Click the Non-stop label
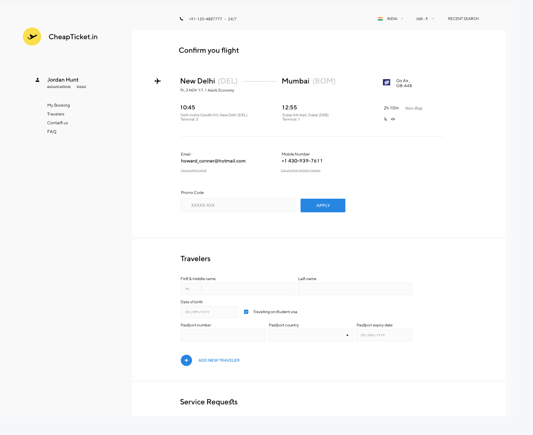 (x=414, y=108)
